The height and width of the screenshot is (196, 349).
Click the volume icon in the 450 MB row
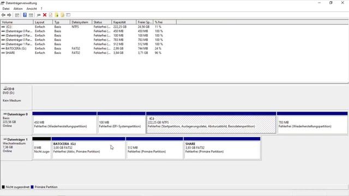(3, 31)
